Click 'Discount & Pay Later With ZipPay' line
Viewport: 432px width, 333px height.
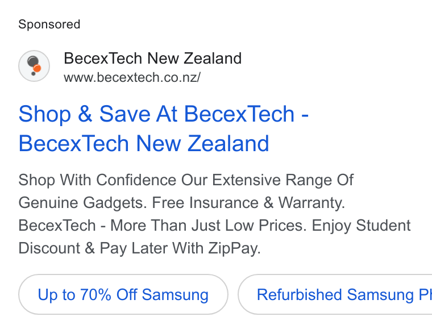139,248
